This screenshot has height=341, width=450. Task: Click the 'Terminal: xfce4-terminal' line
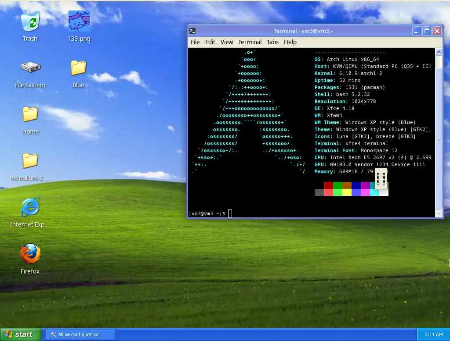pyautogui.click(x=351, y=143)
